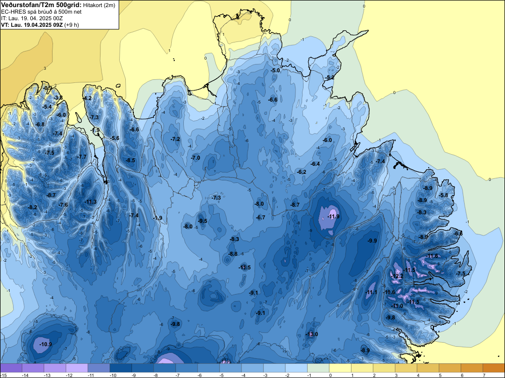Screen dimensions: 505x378
Task: Click the -11.9 temperature label
Action: click(x=333, y=216)
